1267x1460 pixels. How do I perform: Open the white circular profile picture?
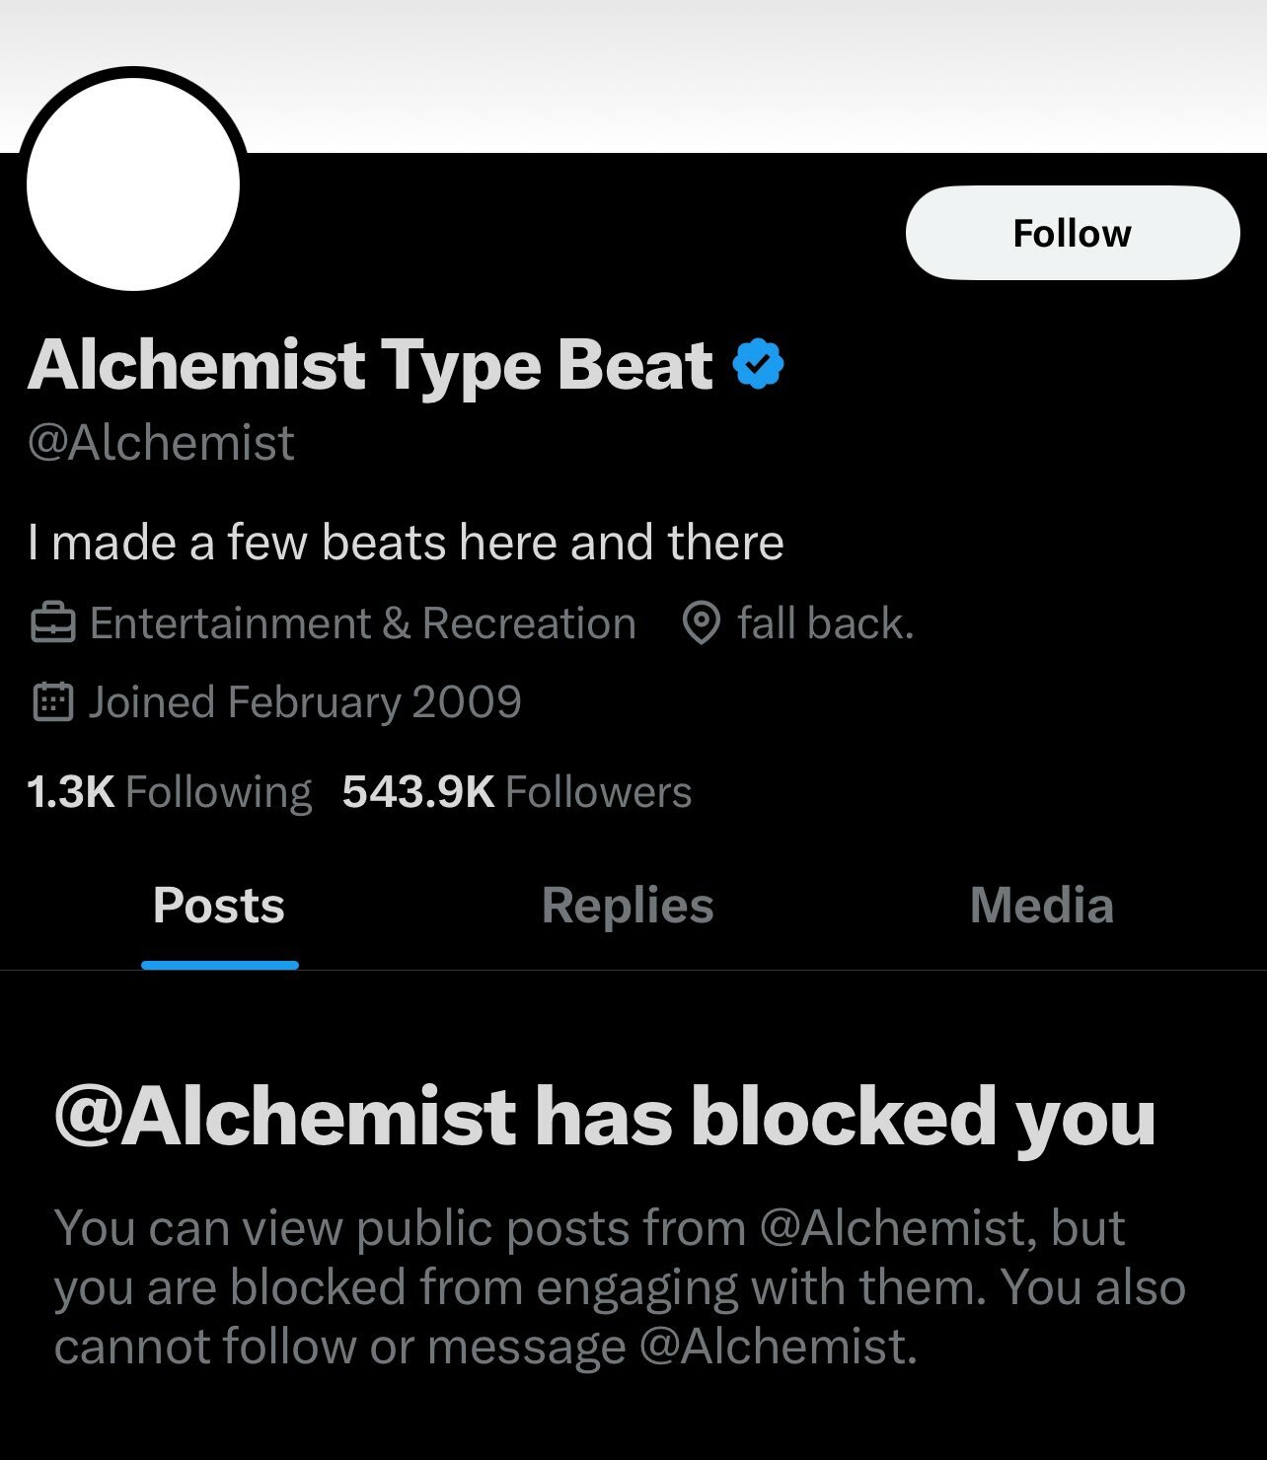(133, 183)
